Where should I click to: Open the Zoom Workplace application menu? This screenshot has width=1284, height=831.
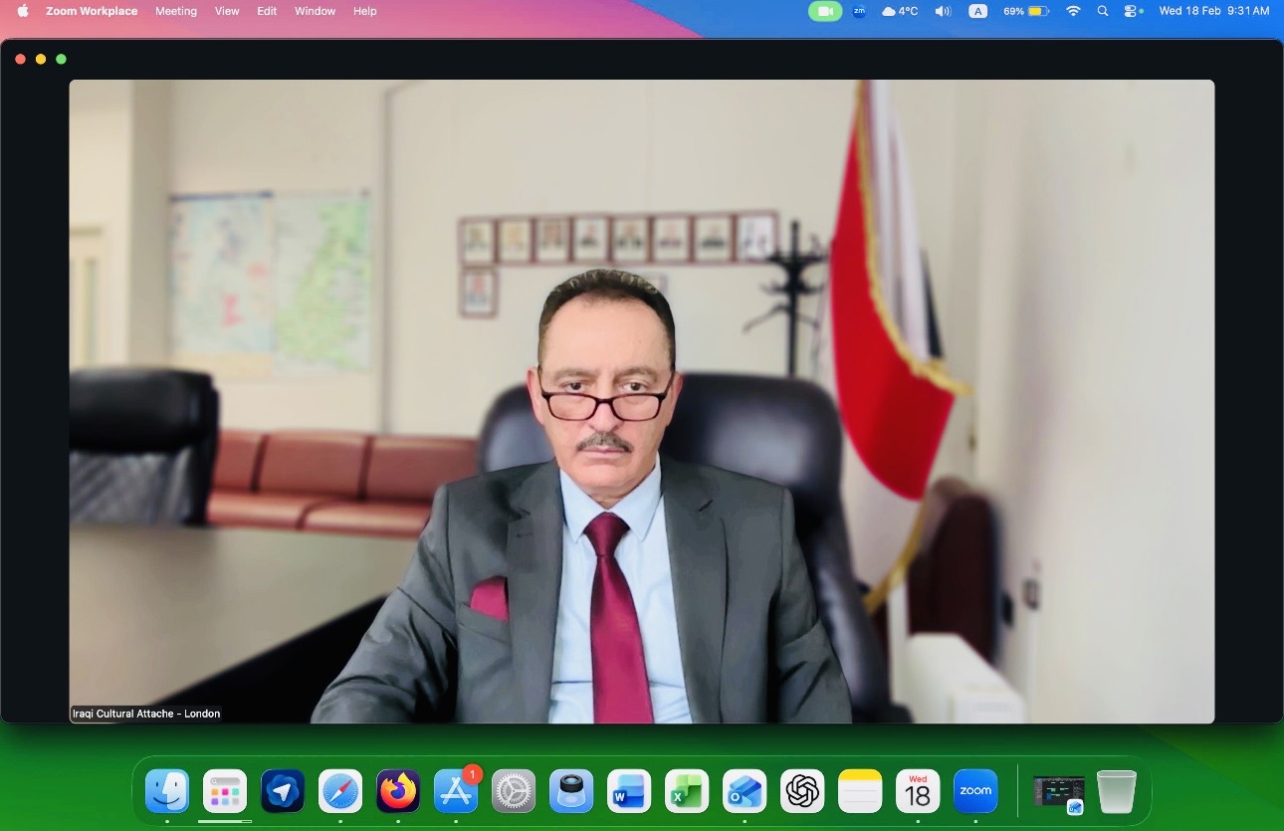(x=94, y=11)
